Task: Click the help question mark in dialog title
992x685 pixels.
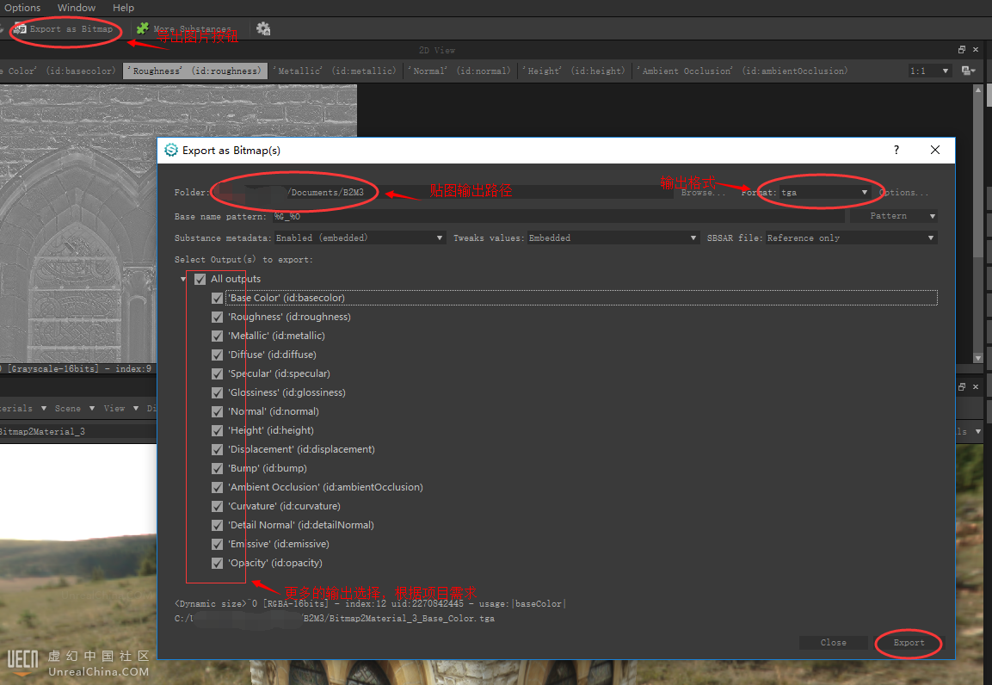Action: click(896, 151)
